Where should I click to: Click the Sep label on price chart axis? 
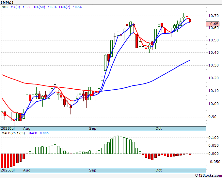[x=93, y=128]
